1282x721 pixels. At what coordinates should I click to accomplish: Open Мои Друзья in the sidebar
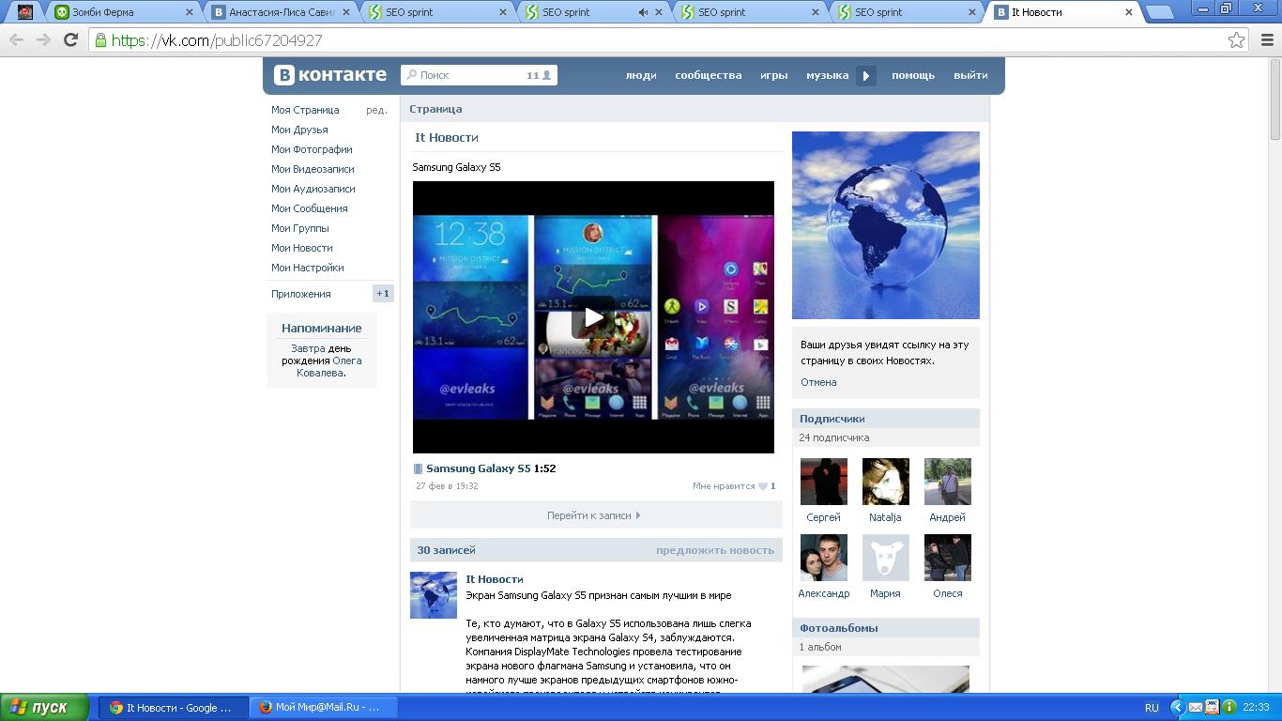tap(299, 130)
